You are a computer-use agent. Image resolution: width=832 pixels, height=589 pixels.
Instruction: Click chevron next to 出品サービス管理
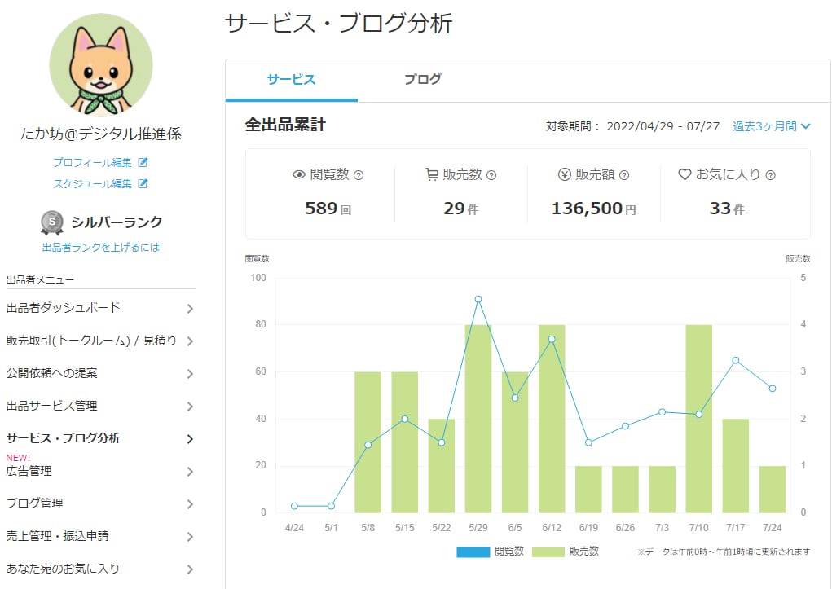coord(190,407)
